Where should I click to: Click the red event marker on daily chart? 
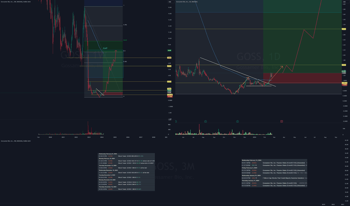[282, 121]
